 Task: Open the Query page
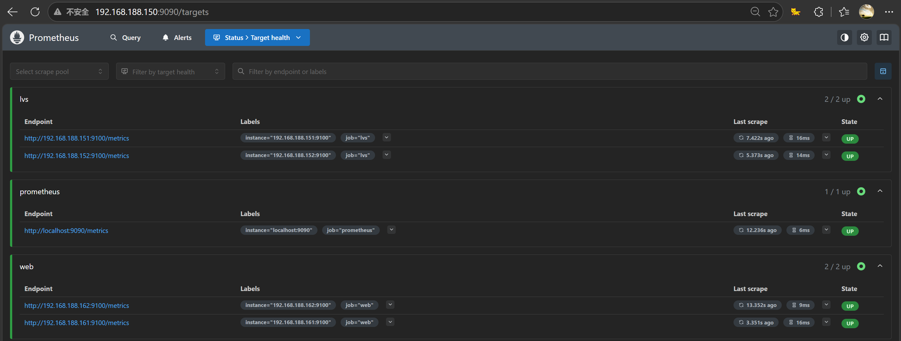(x=126, y=37)
